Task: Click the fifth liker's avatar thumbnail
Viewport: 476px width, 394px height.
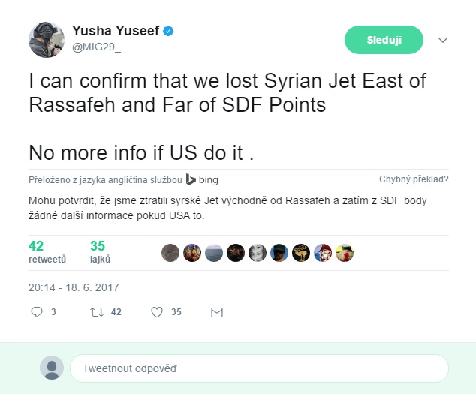Action: 258,253
